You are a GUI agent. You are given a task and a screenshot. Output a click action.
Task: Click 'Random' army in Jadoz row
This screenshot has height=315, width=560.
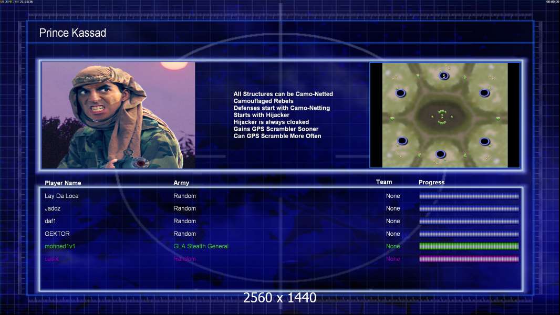pyautogui.click(x=184, y=208)
